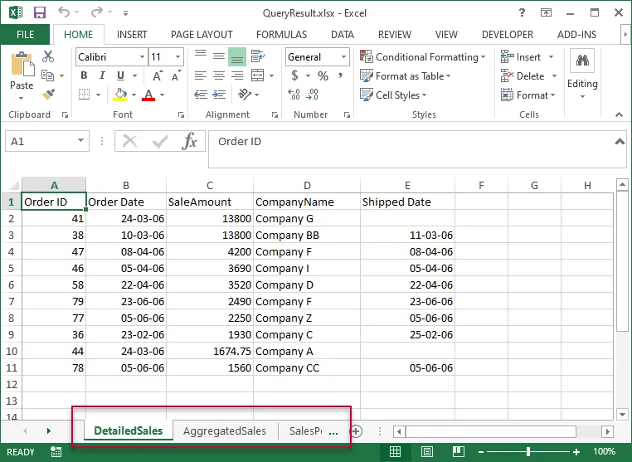Center text horizontally
The image size is (632, 462).
click(219, 75)
